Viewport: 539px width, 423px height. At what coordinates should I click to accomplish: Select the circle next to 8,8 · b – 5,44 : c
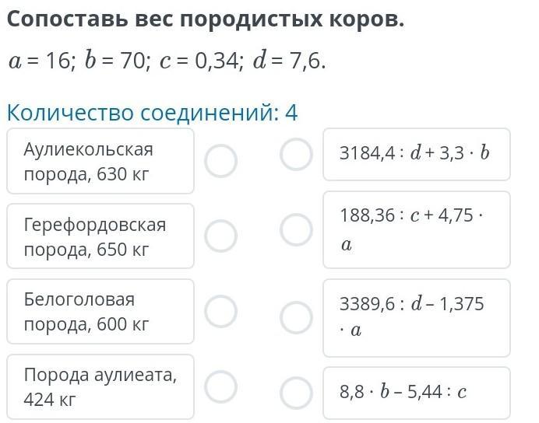point(296,392)
